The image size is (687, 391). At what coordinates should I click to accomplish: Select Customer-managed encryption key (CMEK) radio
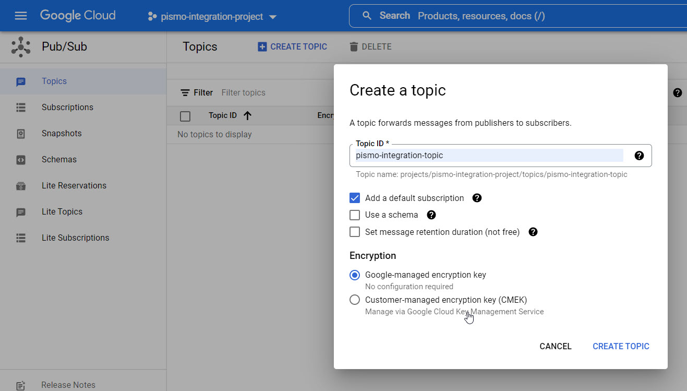click(355, 300)
